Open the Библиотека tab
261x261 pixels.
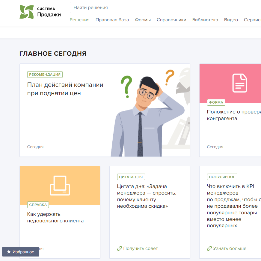(205, 20)
